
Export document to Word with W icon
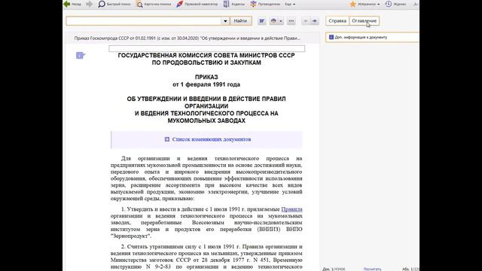tap(261, 21)
